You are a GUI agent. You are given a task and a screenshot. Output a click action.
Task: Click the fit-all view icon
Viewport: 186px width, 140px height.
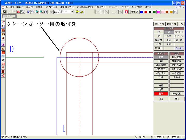[x=29, y=12]
